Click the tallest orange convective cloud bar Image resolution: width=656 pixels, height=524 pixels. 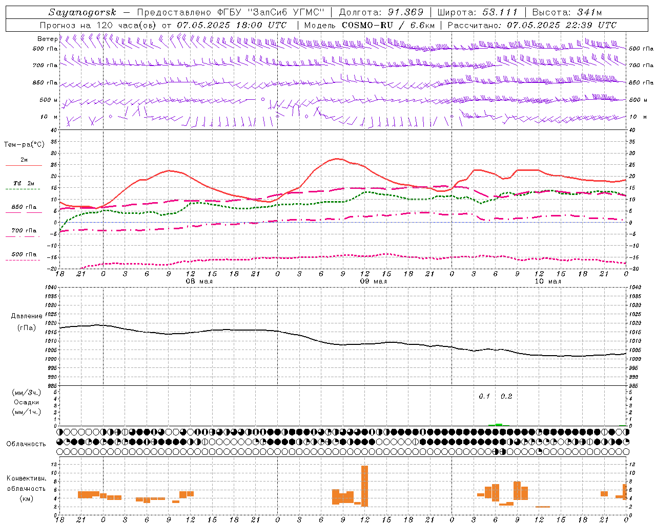(x=365, y=486)
